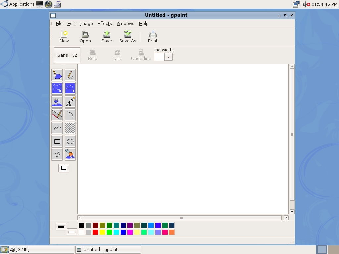Select the zigzag polyline tool
The width and height of the screenshot is (339, 254).
[57, 128]
